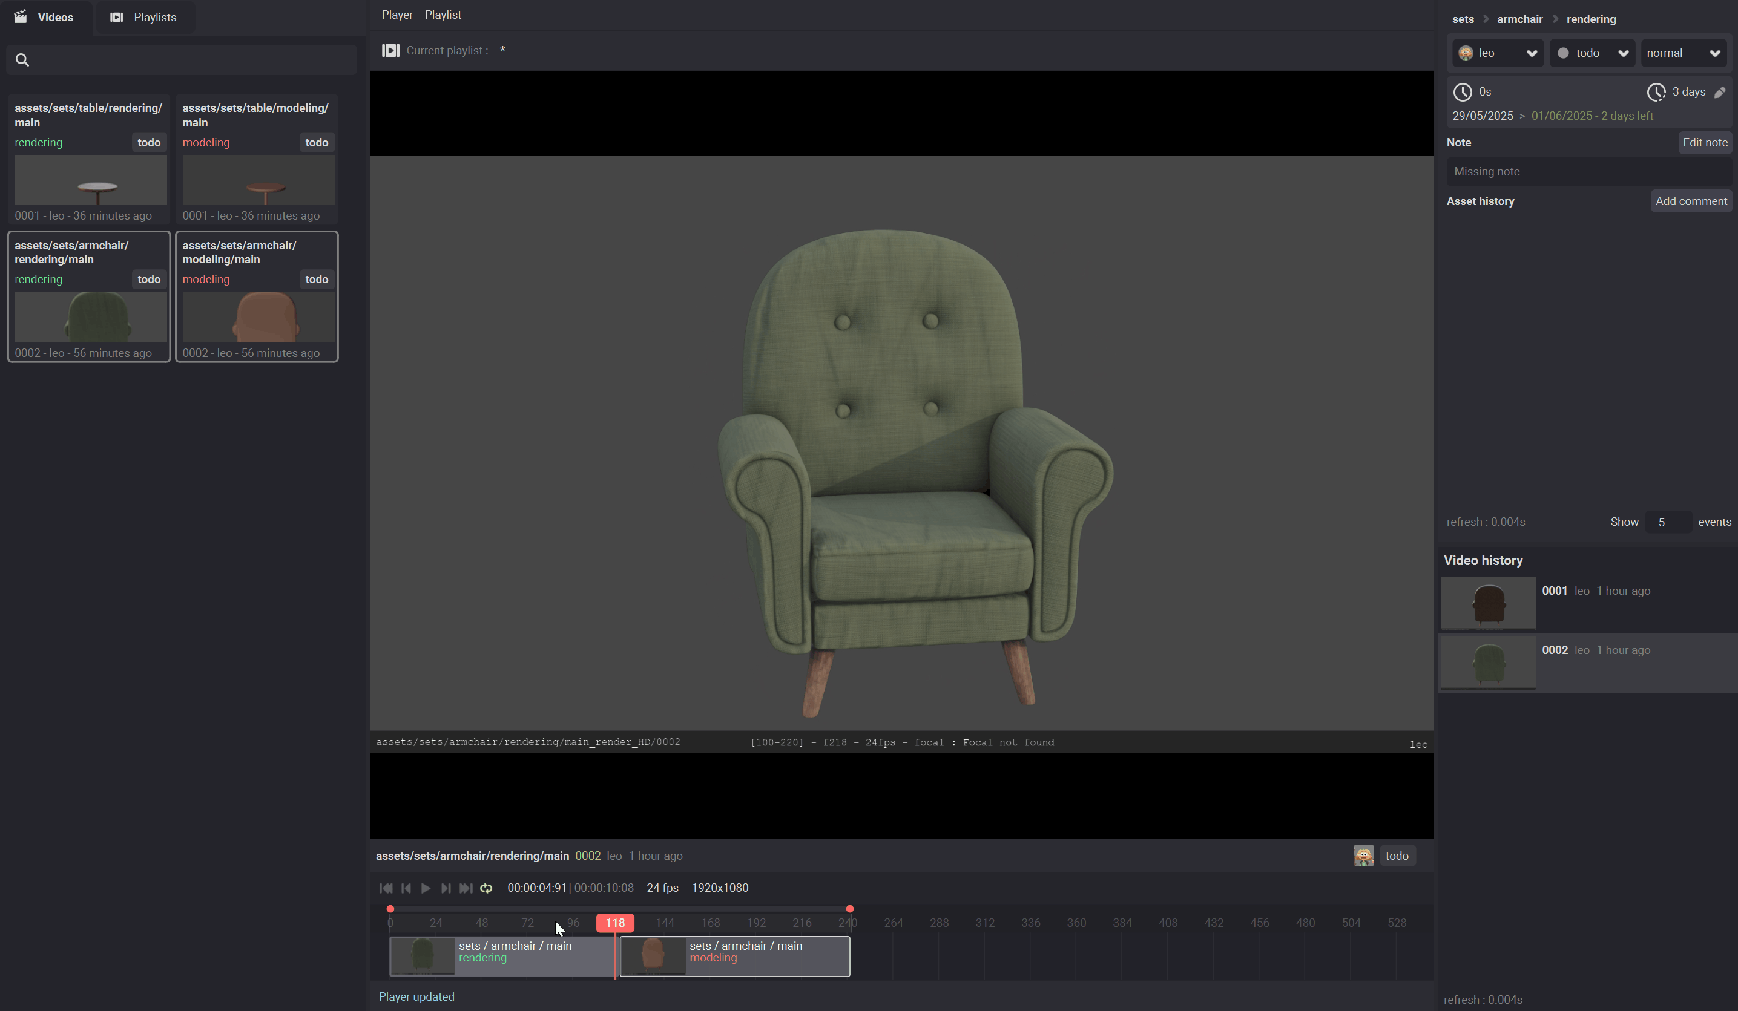Open the Playlist menu

[443, 15]
